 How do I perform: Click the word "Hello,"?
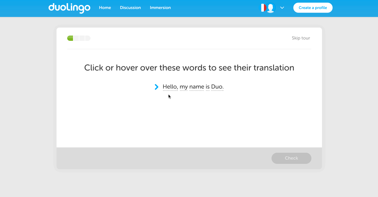170,87
